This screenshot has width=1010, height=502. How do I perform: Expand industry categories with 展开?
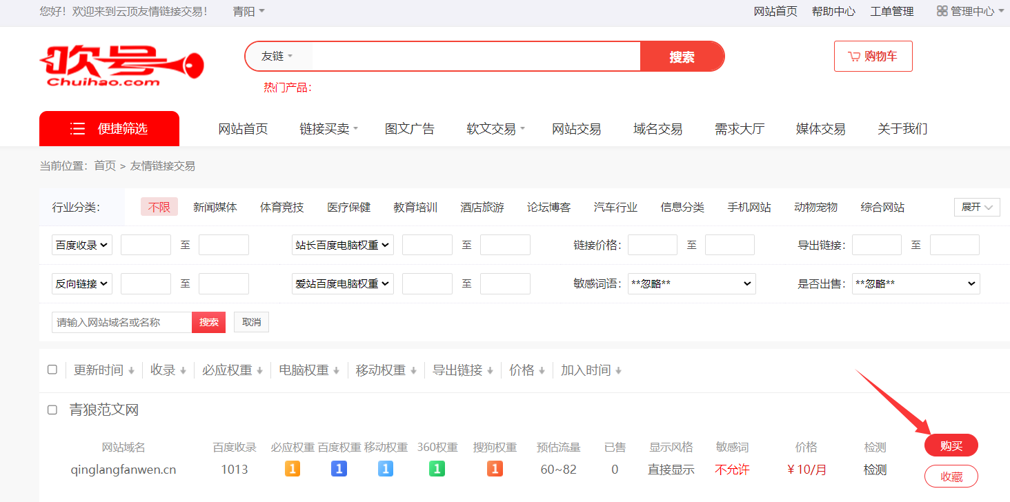977,207
